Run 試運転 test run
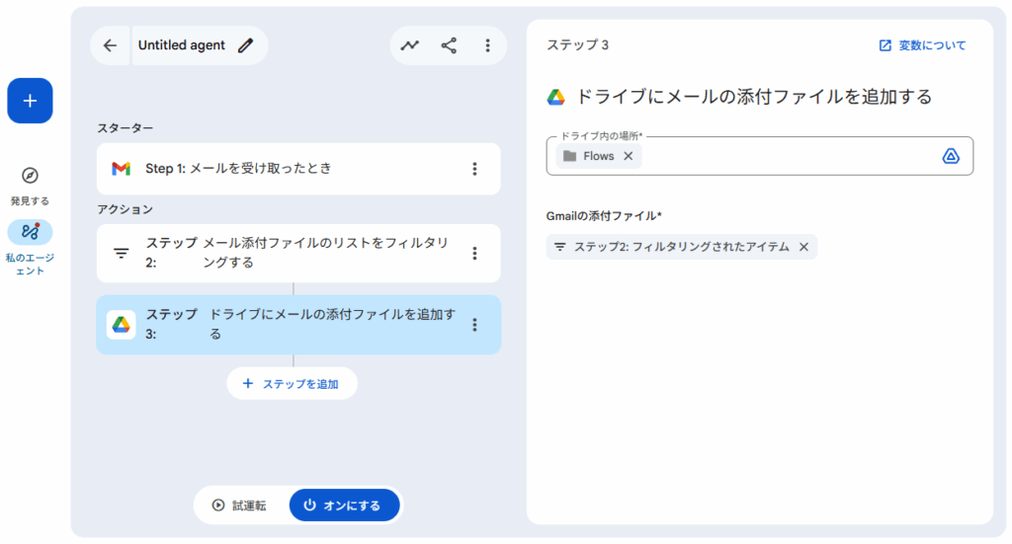Image resolution: width=1012 pixels, height=544 pixels. pyautogui.click(x=240, y=505)
